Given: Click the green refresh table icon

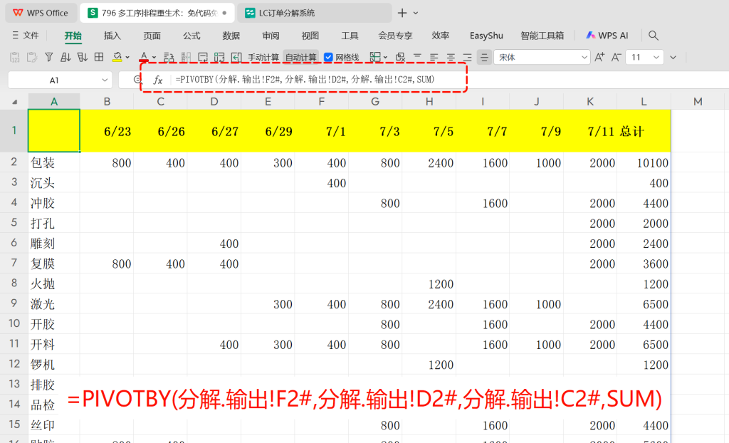Looking at the screenshot, I should point(219,57).
